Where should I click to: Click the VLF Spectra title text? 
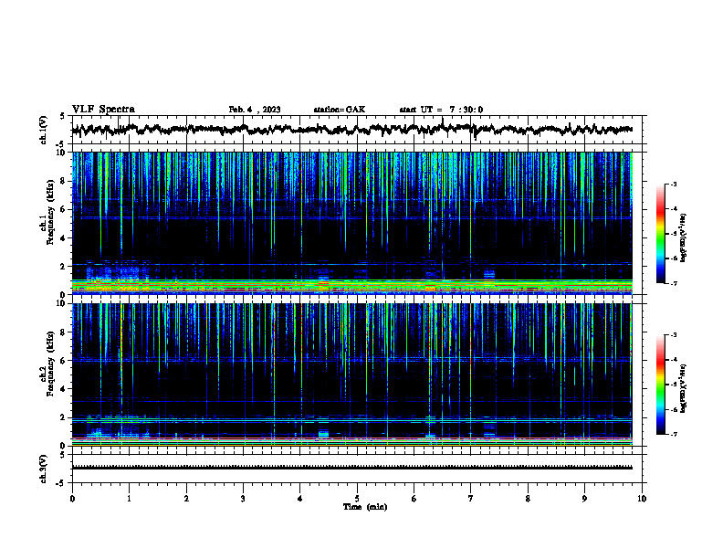103,110
